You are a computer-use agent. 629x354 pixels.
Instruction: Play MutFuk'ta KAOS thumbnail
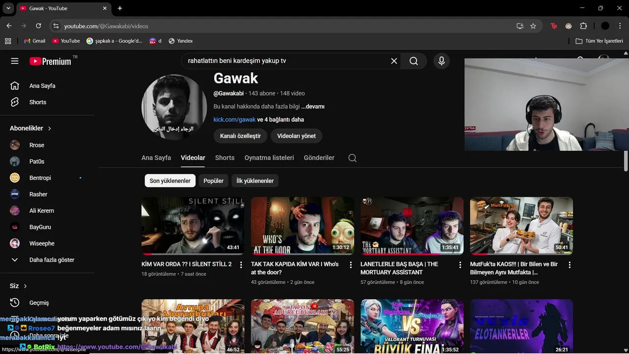(521, 226)
